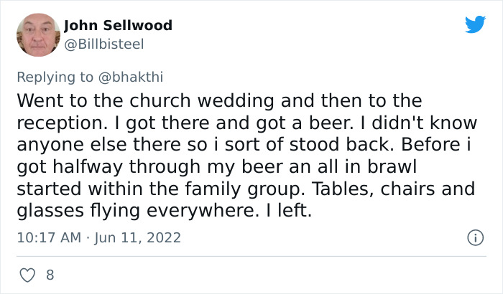Click the John Sellwood display name
This screenshot has width=503, height=294.
[118, 26]
